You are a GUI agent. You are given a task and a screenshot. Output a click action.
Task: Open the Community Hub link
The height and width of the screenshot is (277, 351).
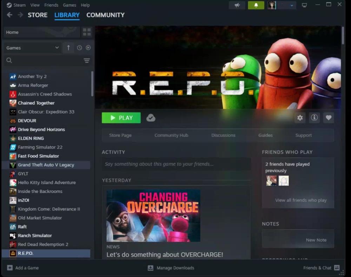(171, 135)
